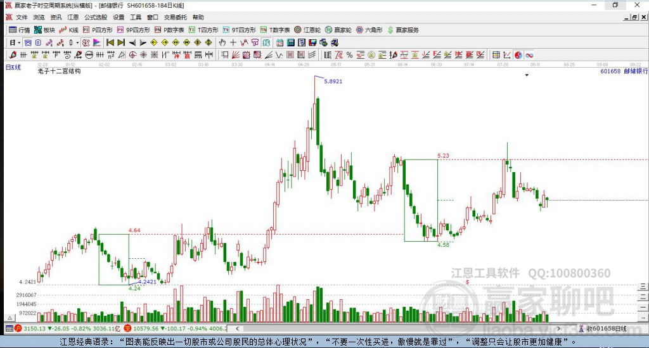The width and height of the screenshot is (649, 348).
Task: Click the colored triangle chart icon
Action: (x=96, y=42)
